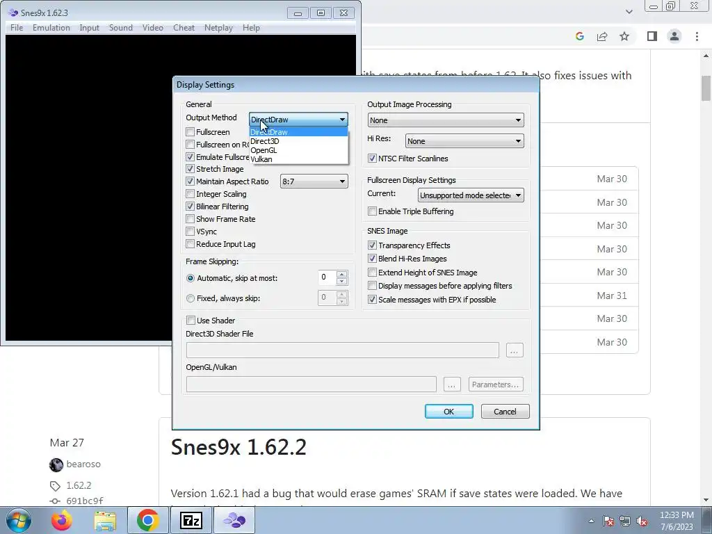Image resolution: width=712 pixels, height=534 pixels.
Task: Open the Cheat menu
Action: click(184, 28)
